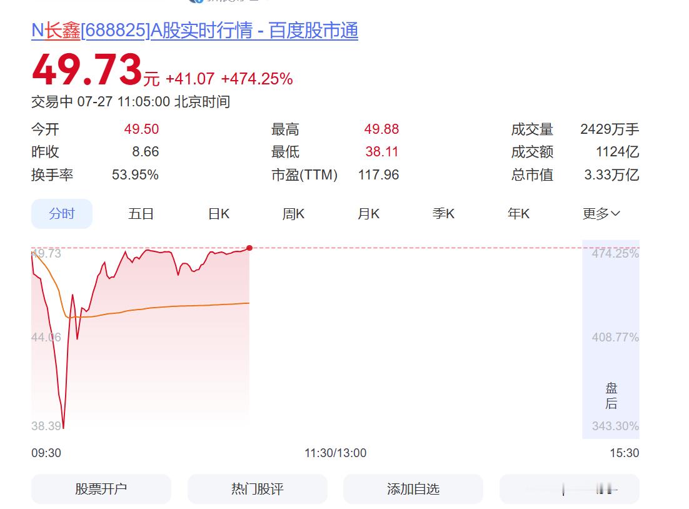Switch to the 日K chart tab
This screenshot has width=689, height=509.
pos(219,214)
